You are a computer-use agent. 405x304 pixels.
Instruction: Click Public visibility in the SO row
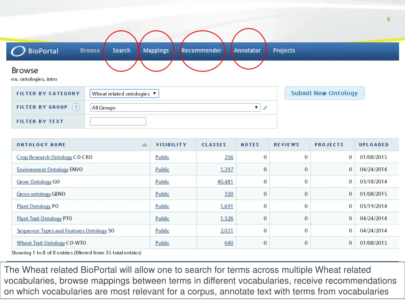pos(162,231)
